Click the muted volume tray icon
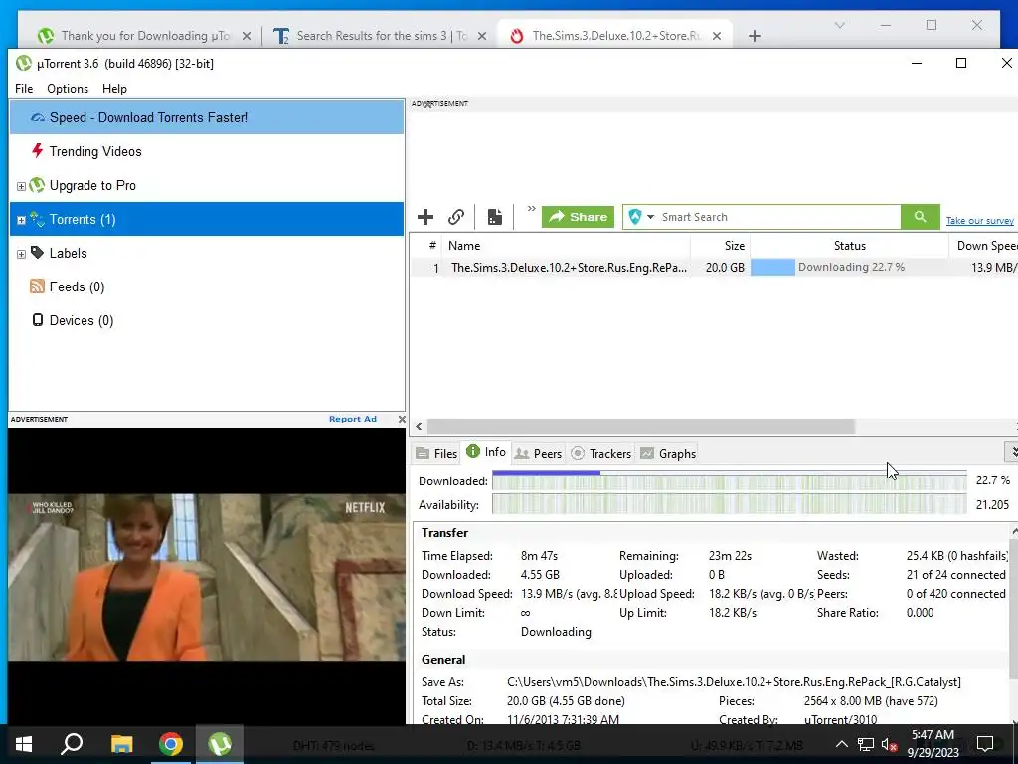Viewport: 1018px width, 764px height. point(890,744)
